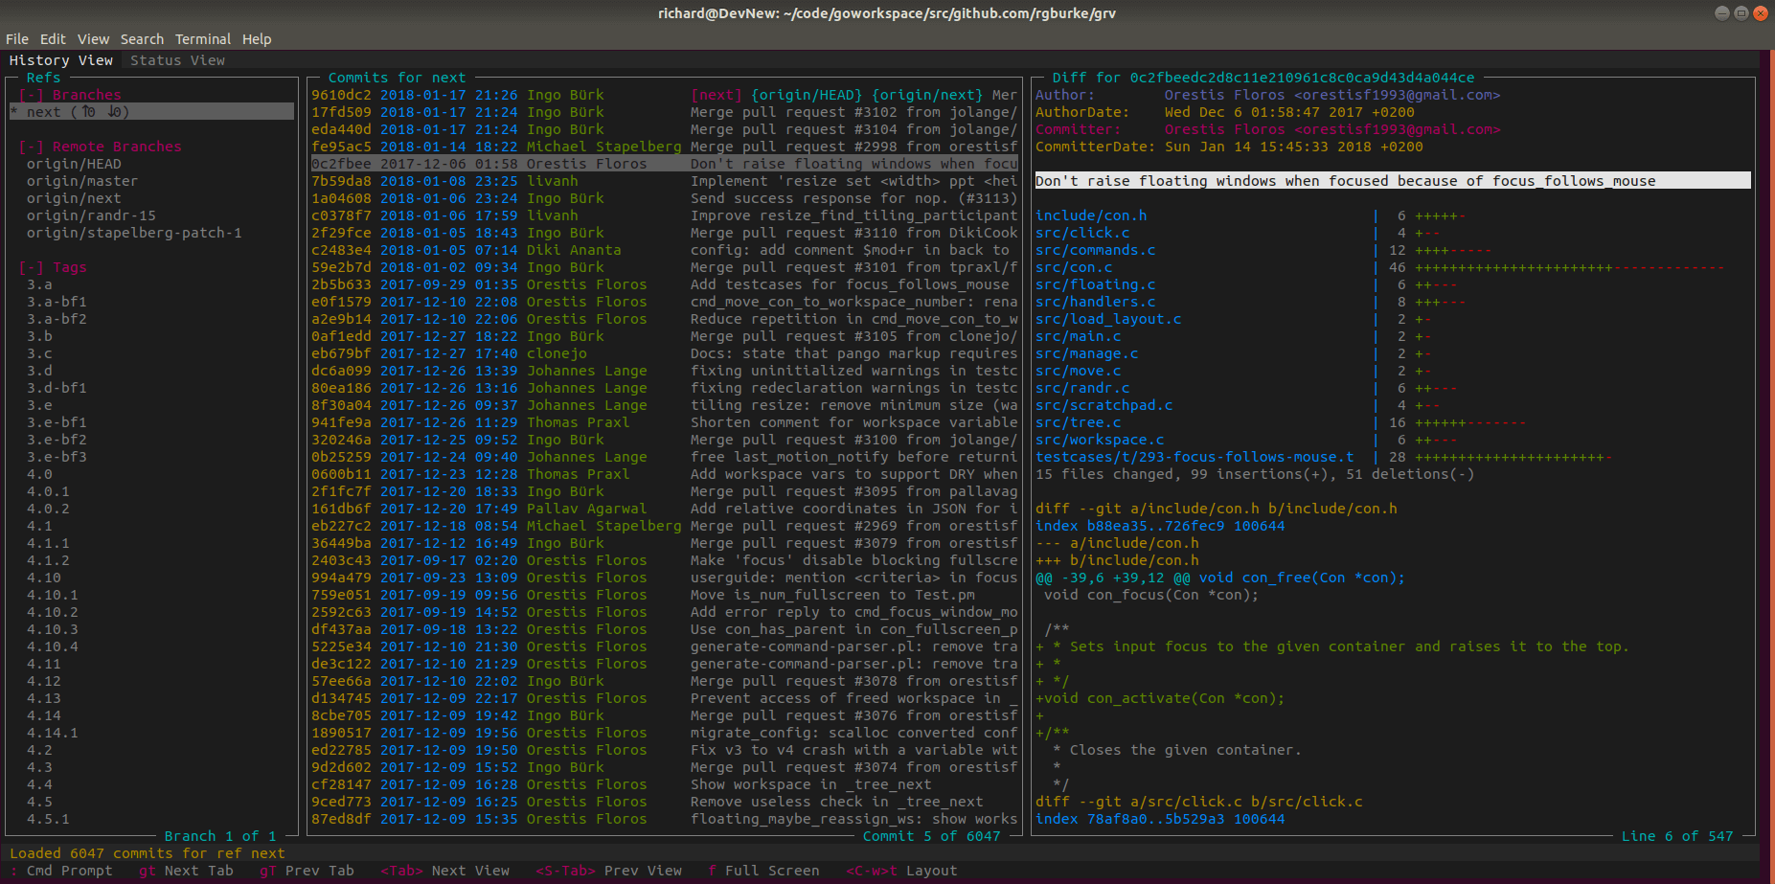The width and height of the screenshot is (1775, 884).
Task: Select remote branch origin/next
Action: [x=74, y=198]
